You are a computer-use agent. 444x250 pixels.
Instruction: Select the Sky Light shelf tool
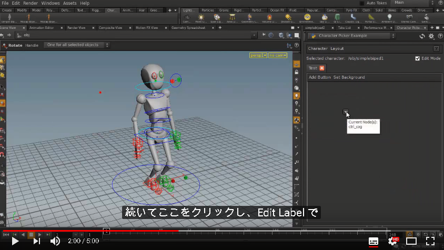pyautogui.click(x=325, y=18)
